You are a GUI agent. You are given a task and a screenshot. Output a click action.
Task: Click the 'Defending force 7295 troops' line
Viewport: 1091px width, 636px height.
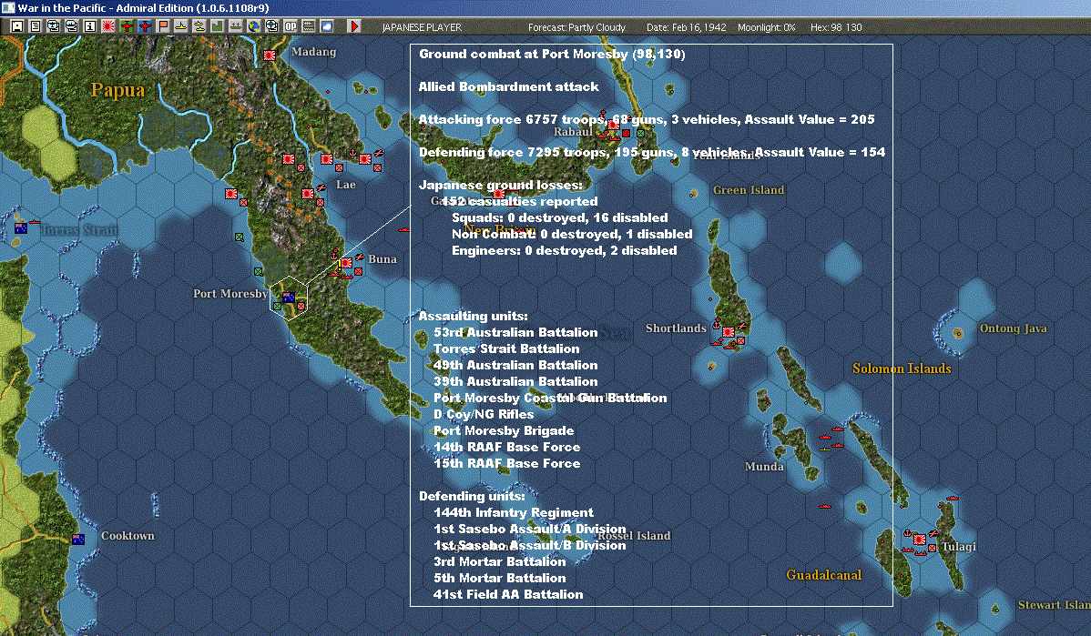[652, 152]
